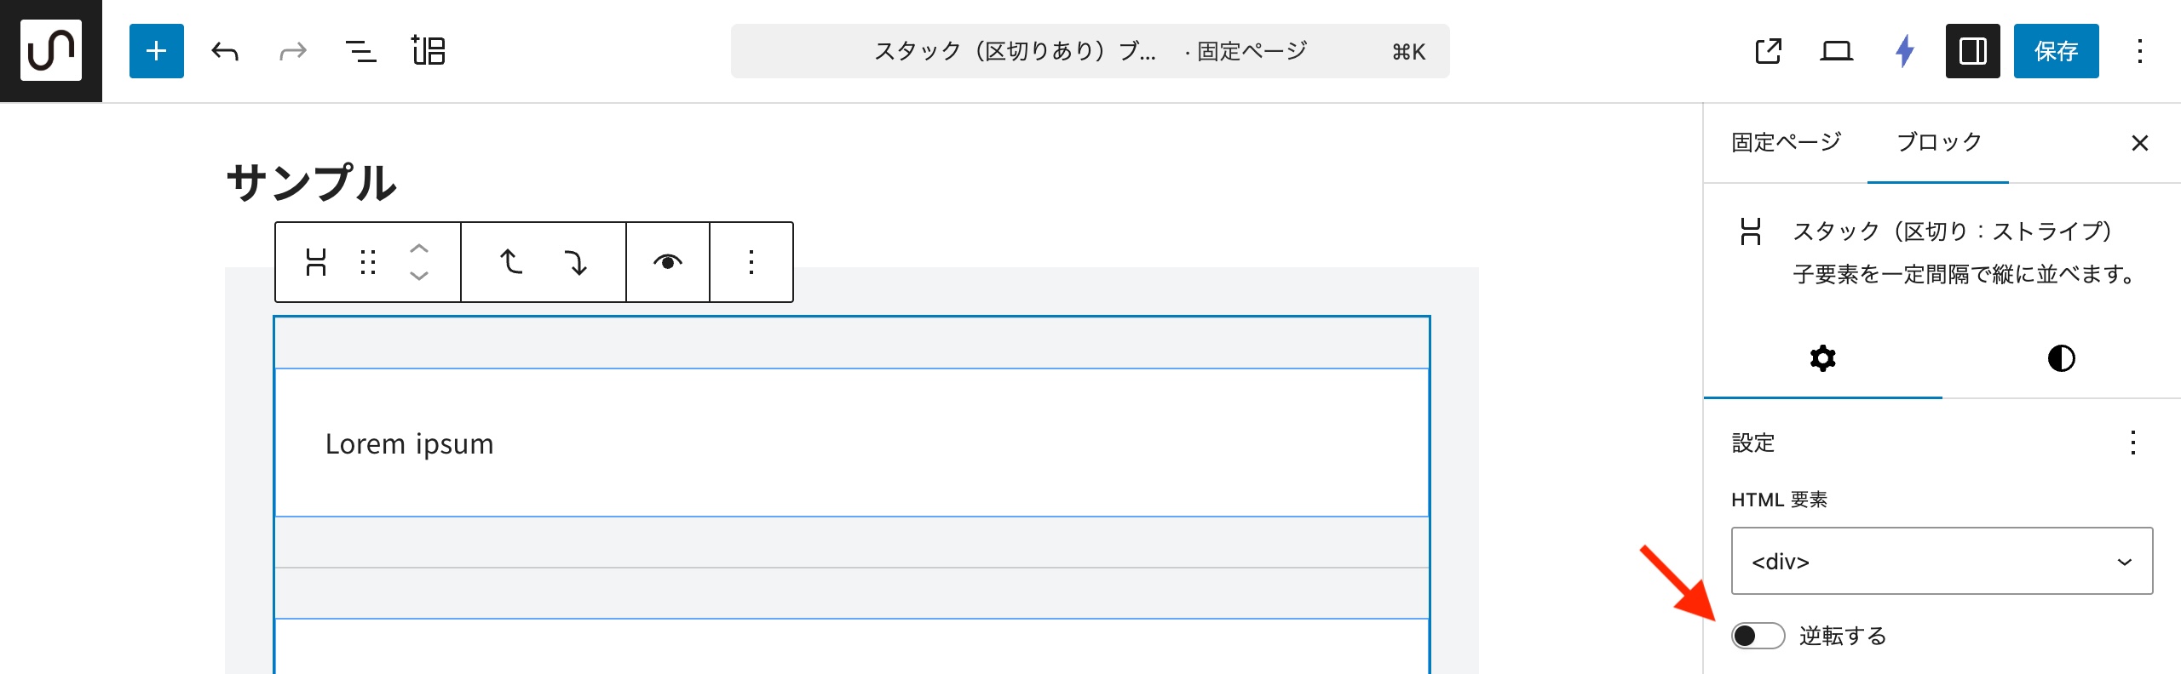The width and height of the screenshot is (2181, 674).
Task: Open the HTML 要素 div dropdown
Action: click(x=1942, y=561)
